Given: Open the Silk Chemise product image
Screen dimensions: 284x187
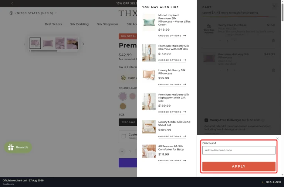Looking at the screenshot, I should click(x=149, y=53).
